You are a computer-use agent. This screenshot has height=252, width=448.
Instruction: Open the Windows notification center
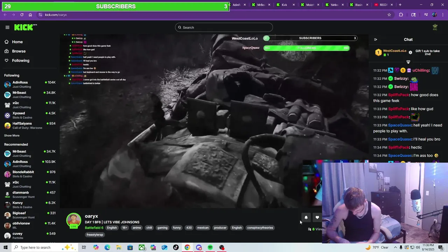click(x=441, y=247)
